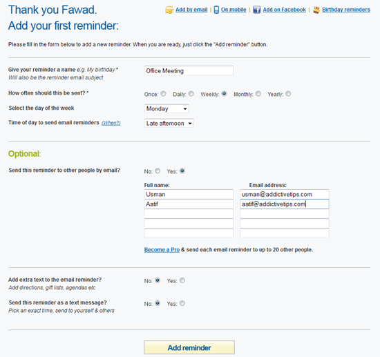Select Yes for extra email text

tap(182, 280)
